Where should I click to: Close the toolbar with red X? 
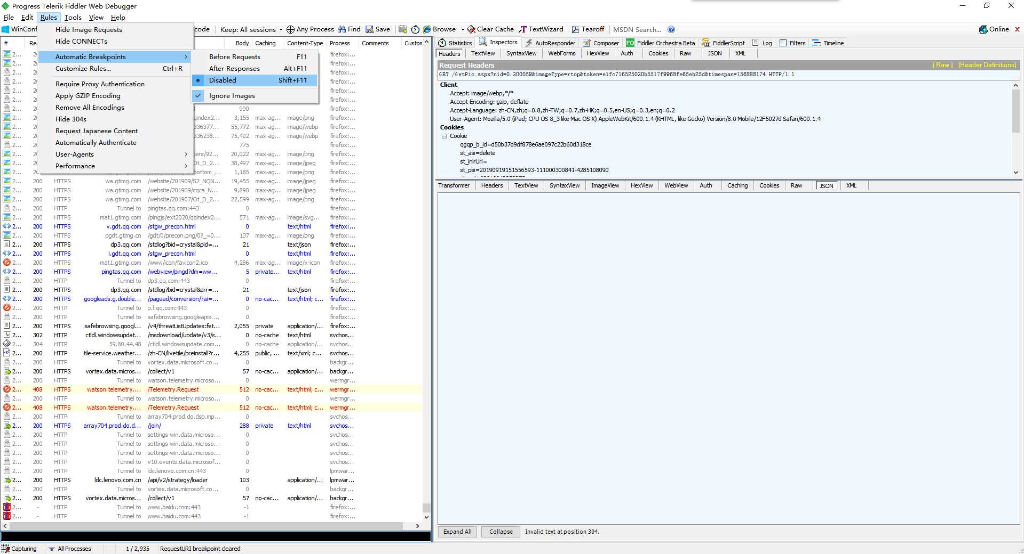click(1017, 29)
